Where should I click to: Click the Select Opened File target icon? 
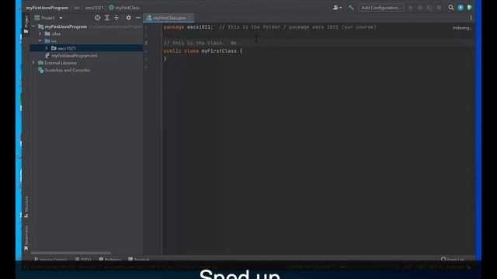pyautogui.click(x=97, y=18)
